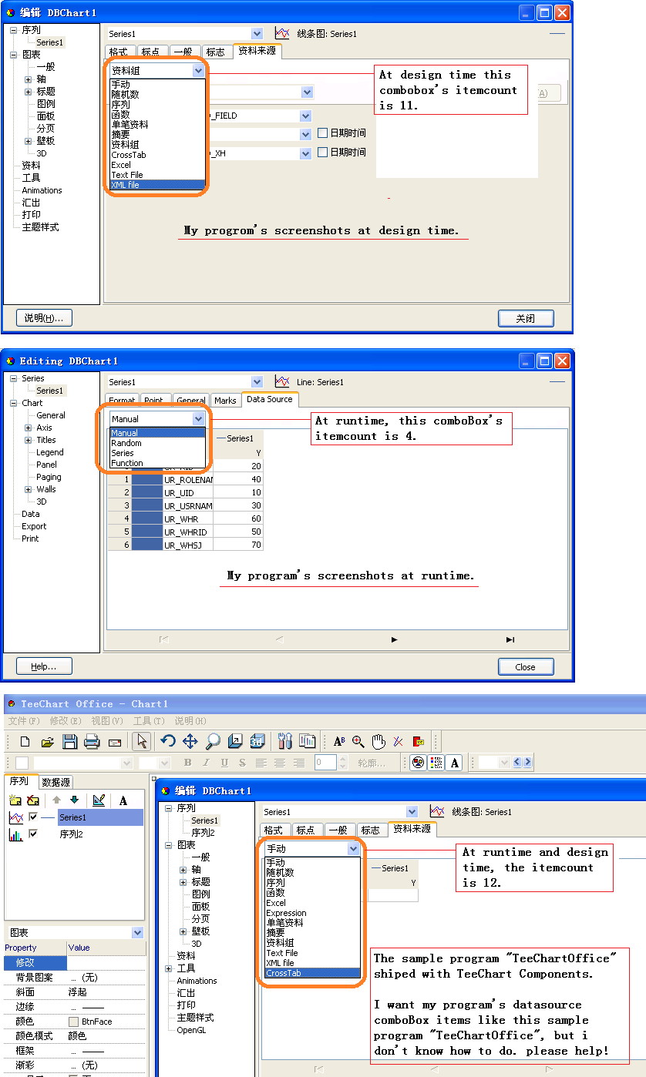Image resolution: width=646 pixels, height=1077 pixels.
Task: Move series down with the green down arrow
Action: [74, 800]
